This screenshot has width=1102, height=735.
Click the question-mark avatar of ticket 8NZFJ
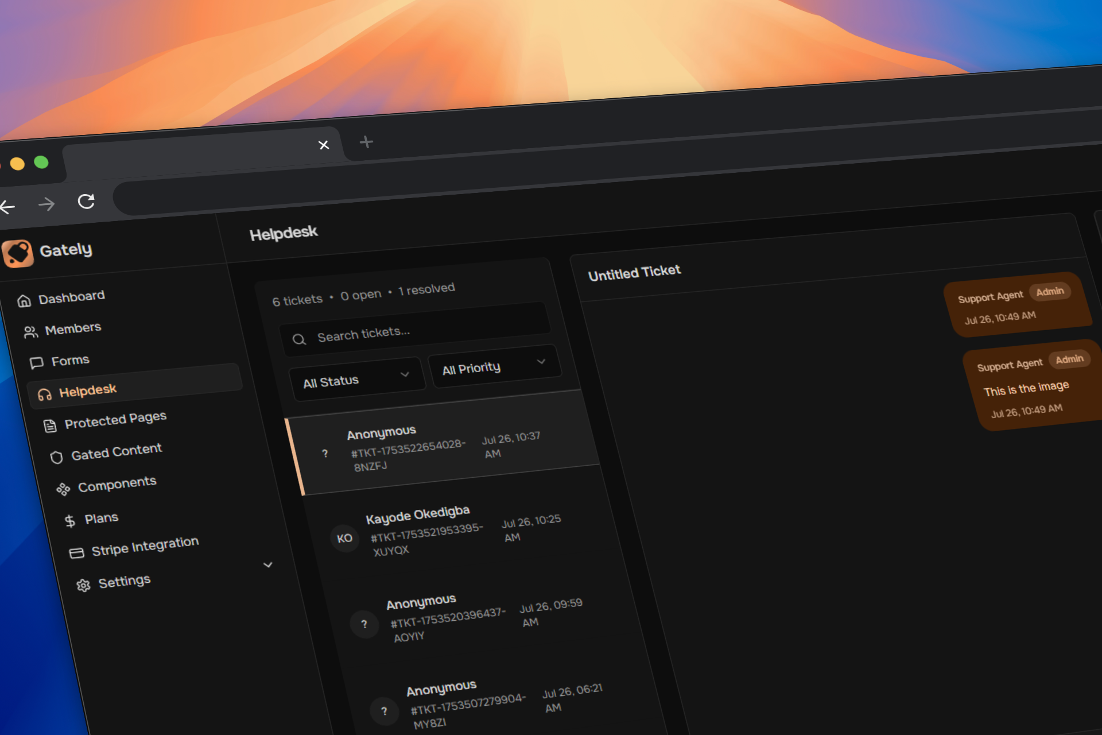pos(325,454)
